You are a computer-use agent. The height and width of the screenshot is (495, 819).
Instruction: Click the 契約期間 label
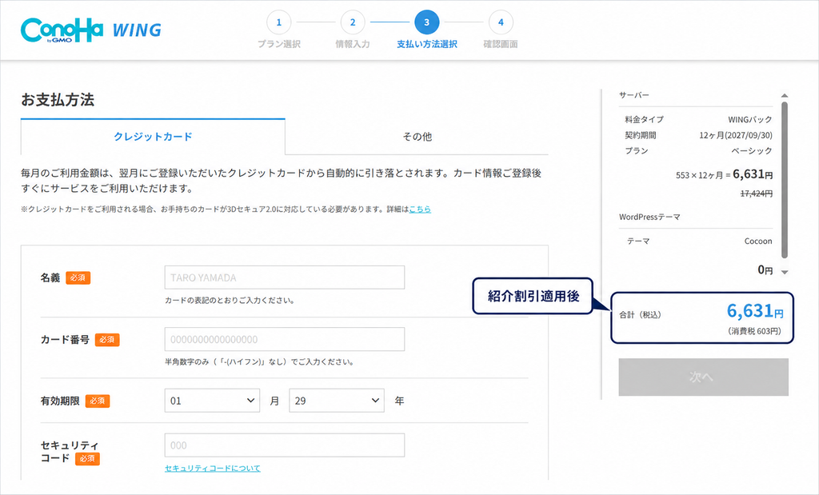pyautogui.click(x=641, y=135)
